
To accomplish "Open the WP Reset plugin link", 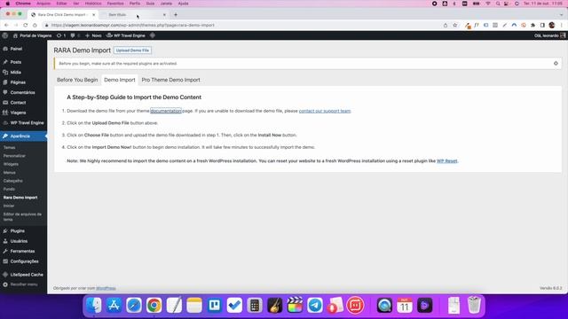I will point(446,161).
